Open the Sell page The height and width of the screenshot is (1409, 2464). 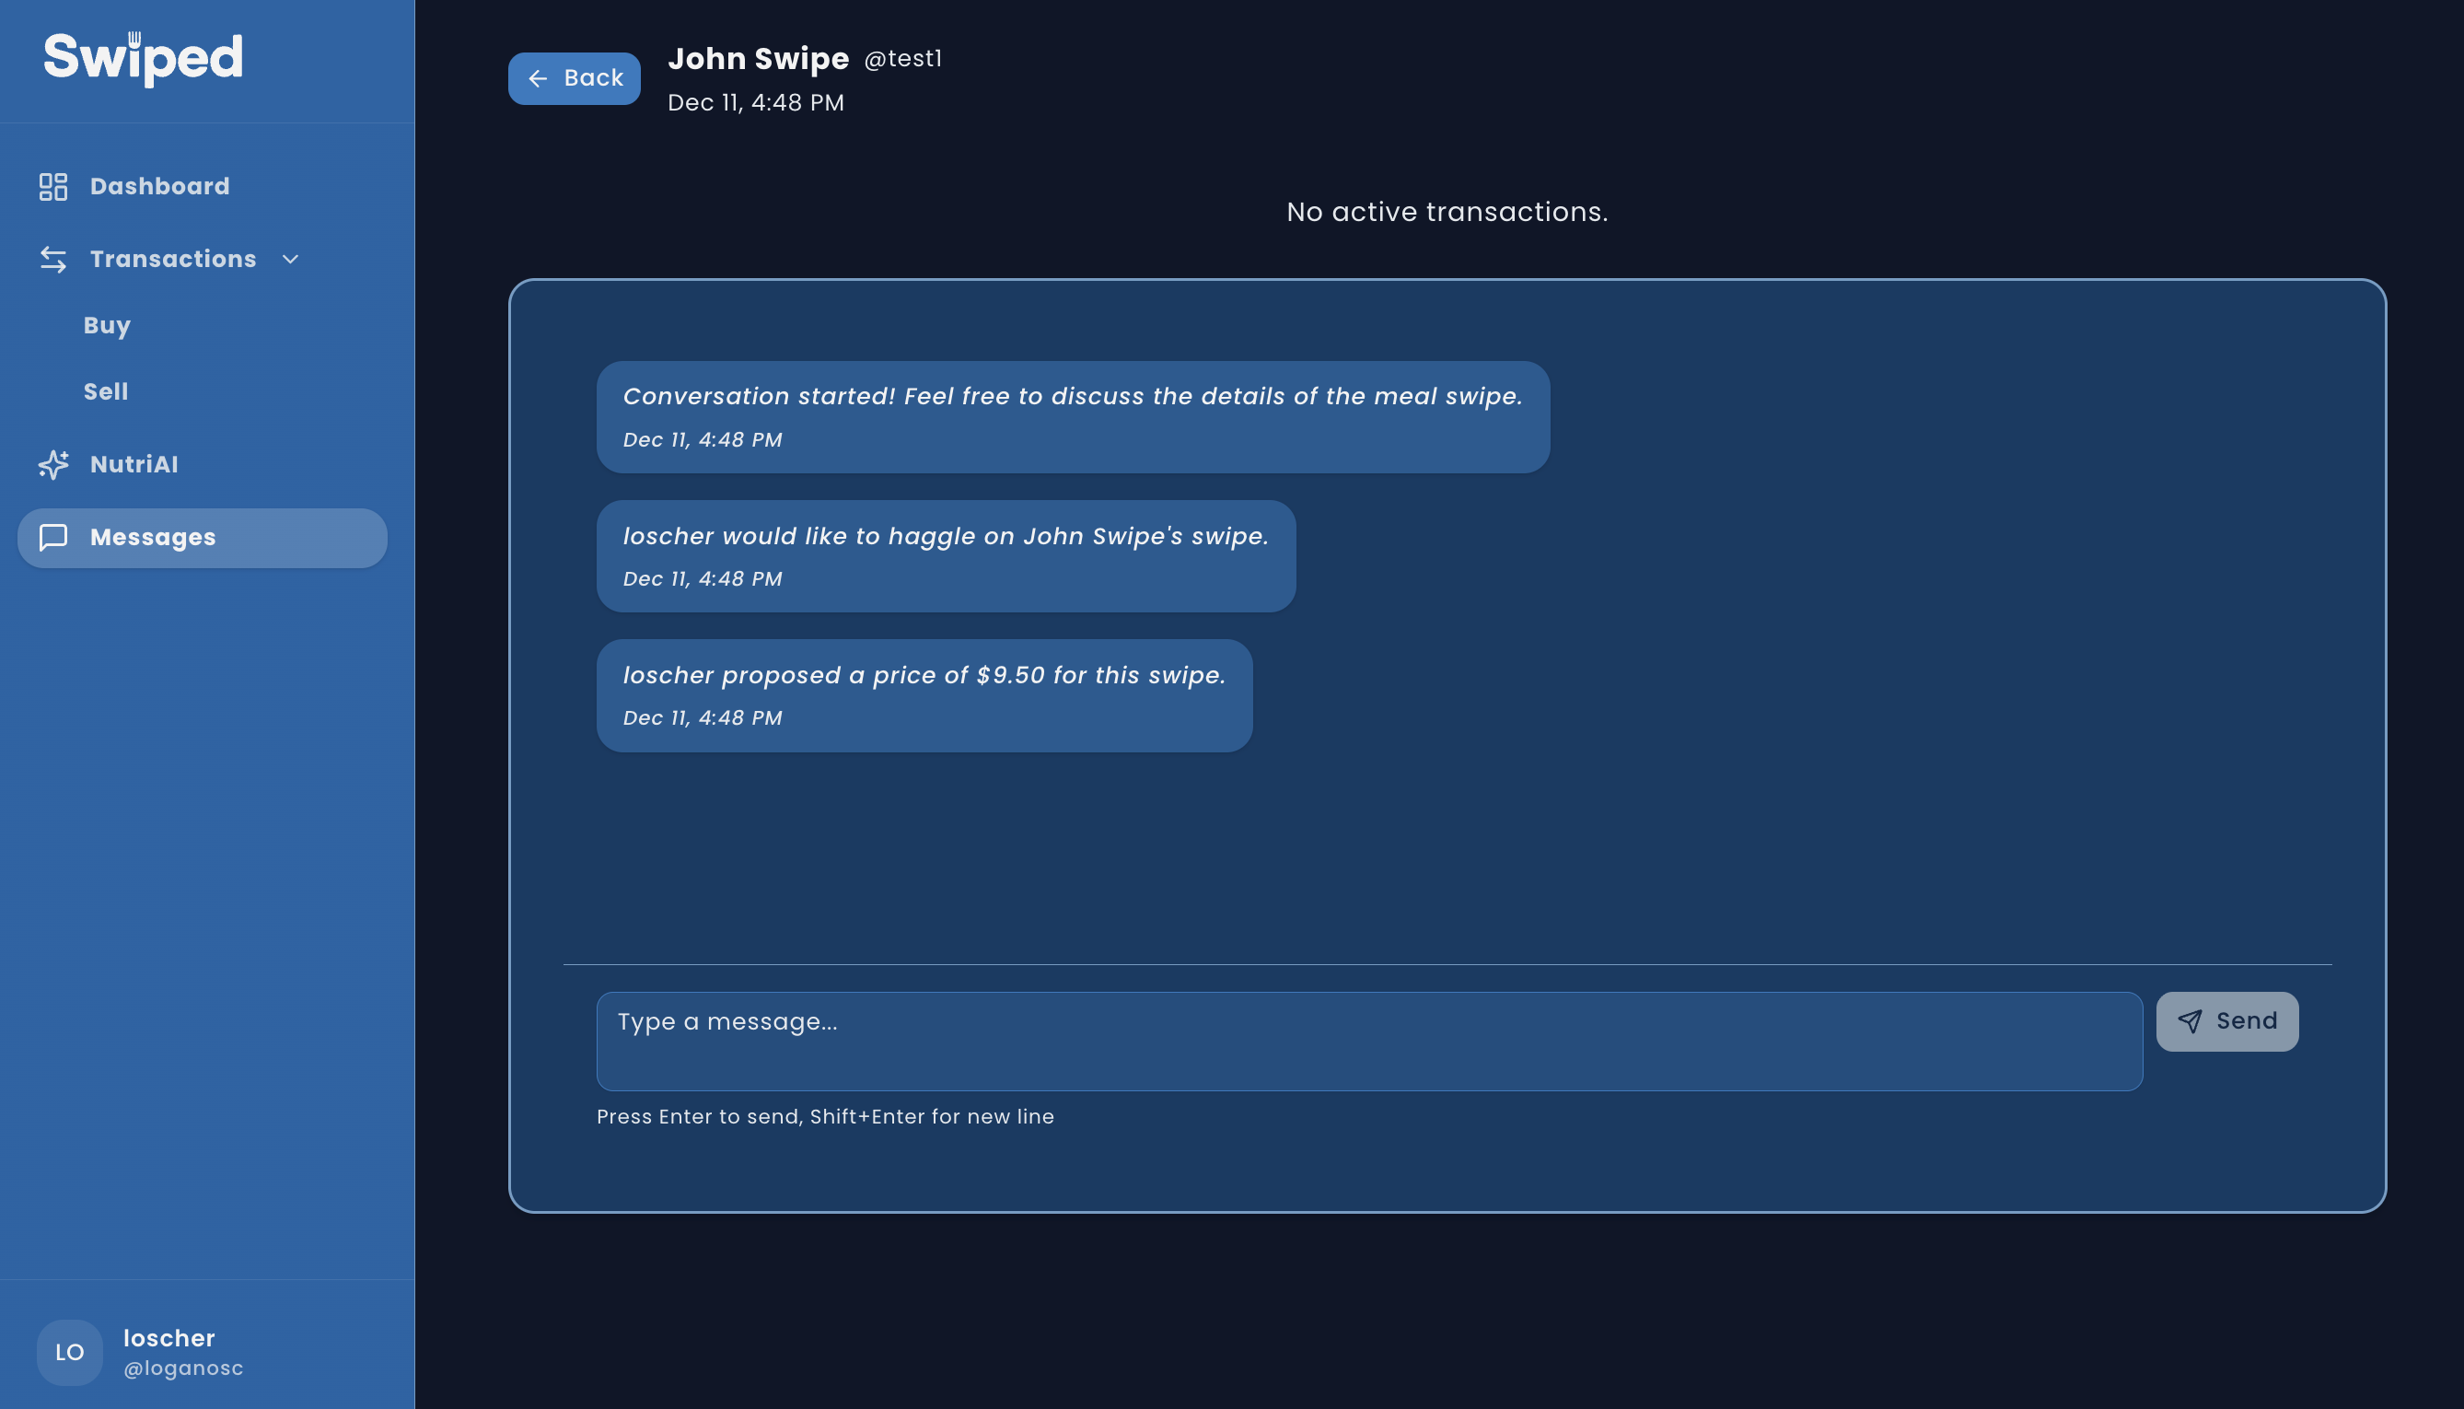click(x=104, y=391)
